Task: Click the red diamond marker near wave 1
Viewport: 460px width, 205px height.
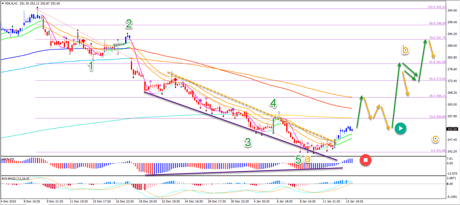Action: (83, 41)
